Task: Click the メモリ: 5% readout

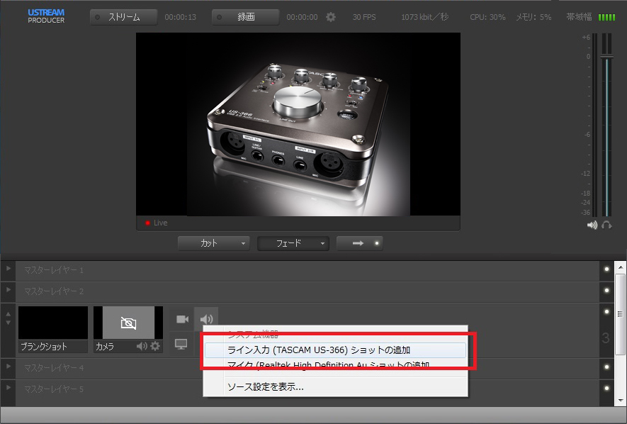Action: tap(533, 17)
